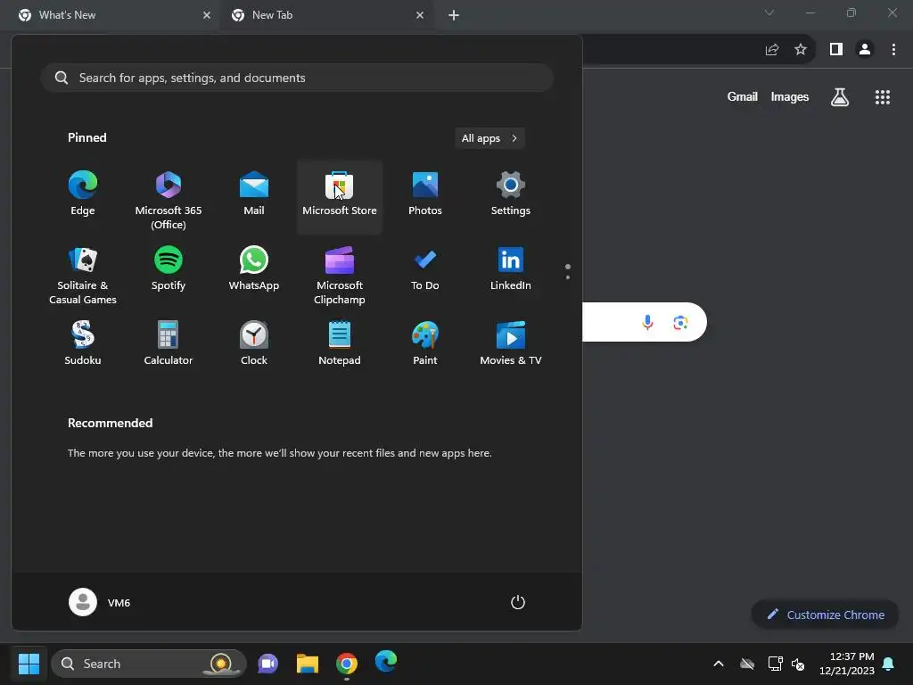The width and height of the screenshot is (913, 685).
Task: Open Chrome tab search dropdown
Action: (769, 12)
